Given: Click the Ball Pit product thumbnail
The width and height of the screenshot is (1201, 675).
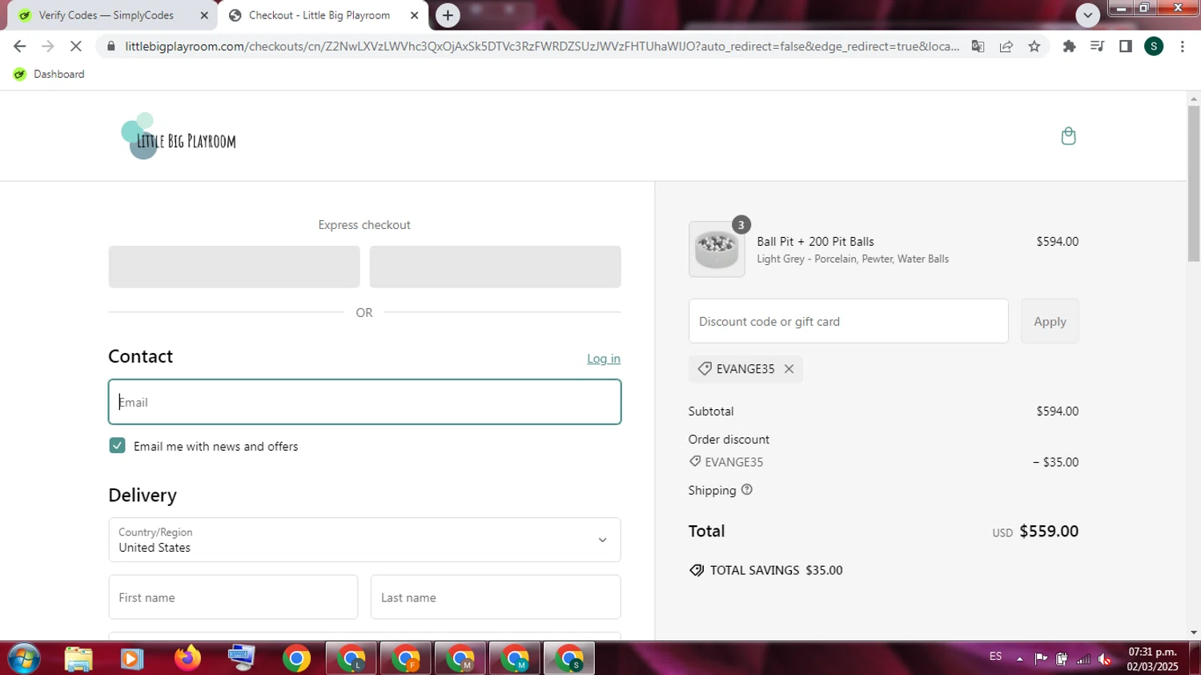Looking at the screenshot, I should point(717,250).
